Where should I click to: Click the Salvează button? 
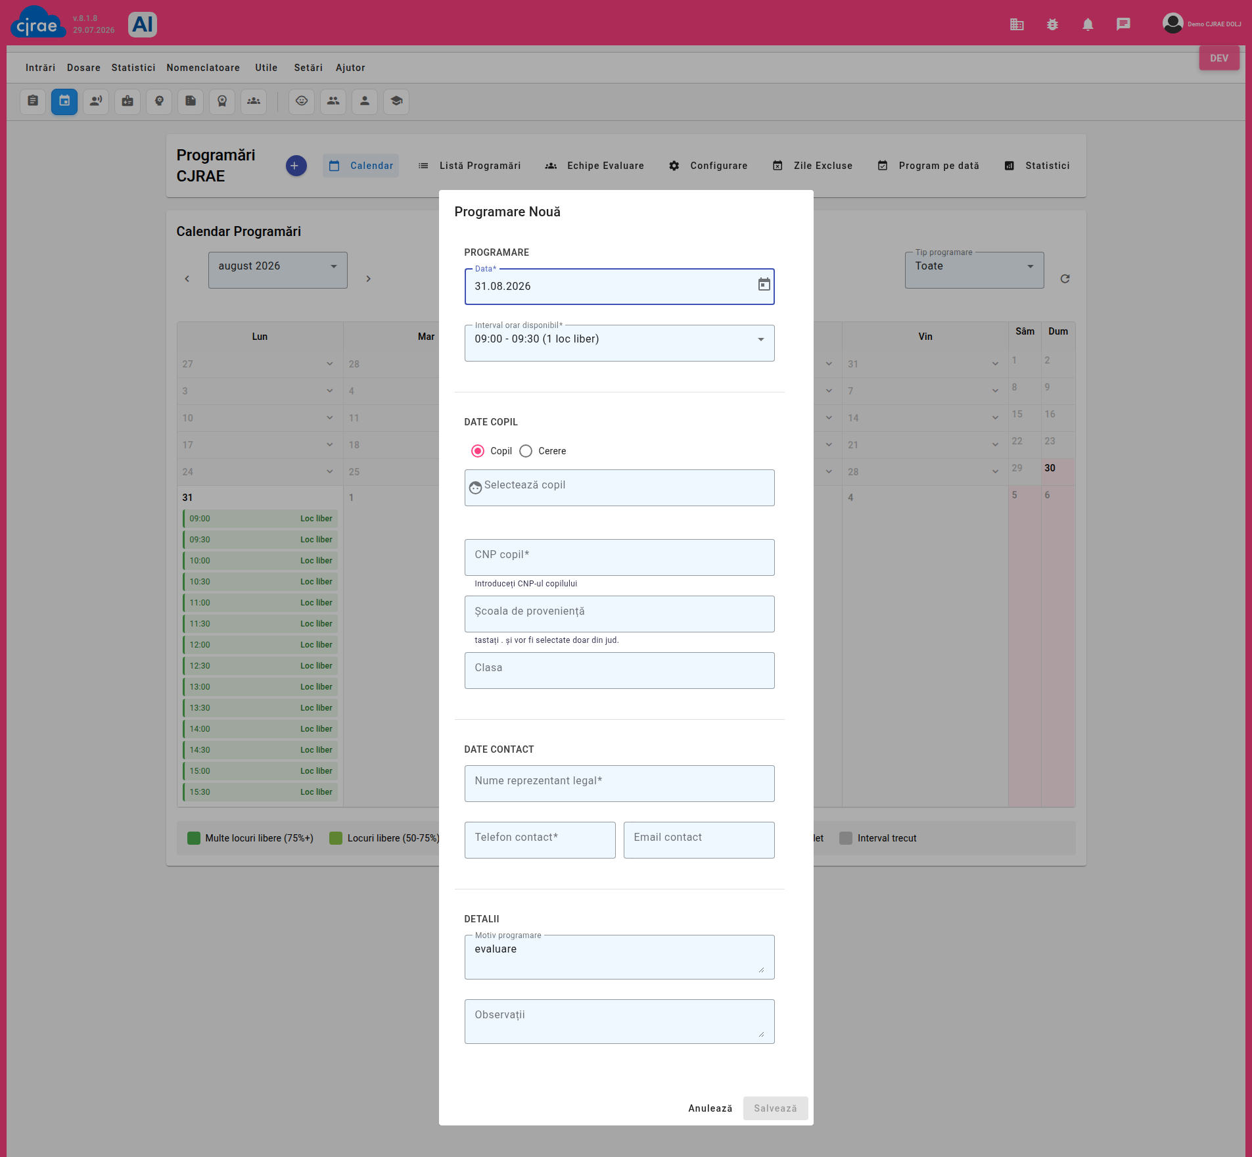776,1108
